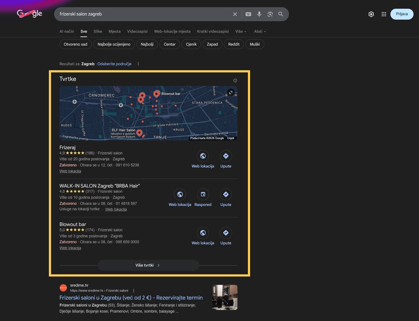This screenshot has height=321, width=419.
Task: Open the WALK-IN SALON Zagreb "BRBA Hair" listing
Action: [x=100, y=186]
